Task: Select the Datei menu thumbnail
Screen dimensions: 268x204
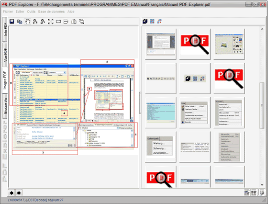Action: [195, 113]
